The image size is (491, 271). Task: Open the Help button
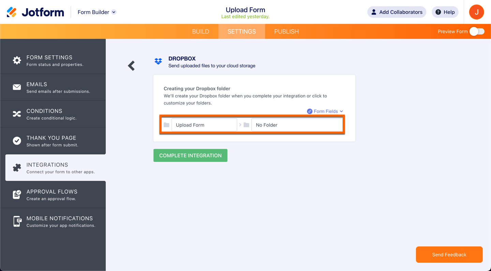445,12
